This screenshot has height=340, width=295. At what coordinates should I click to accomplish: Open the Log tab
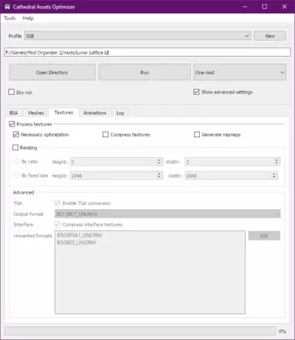pos(120,113)
